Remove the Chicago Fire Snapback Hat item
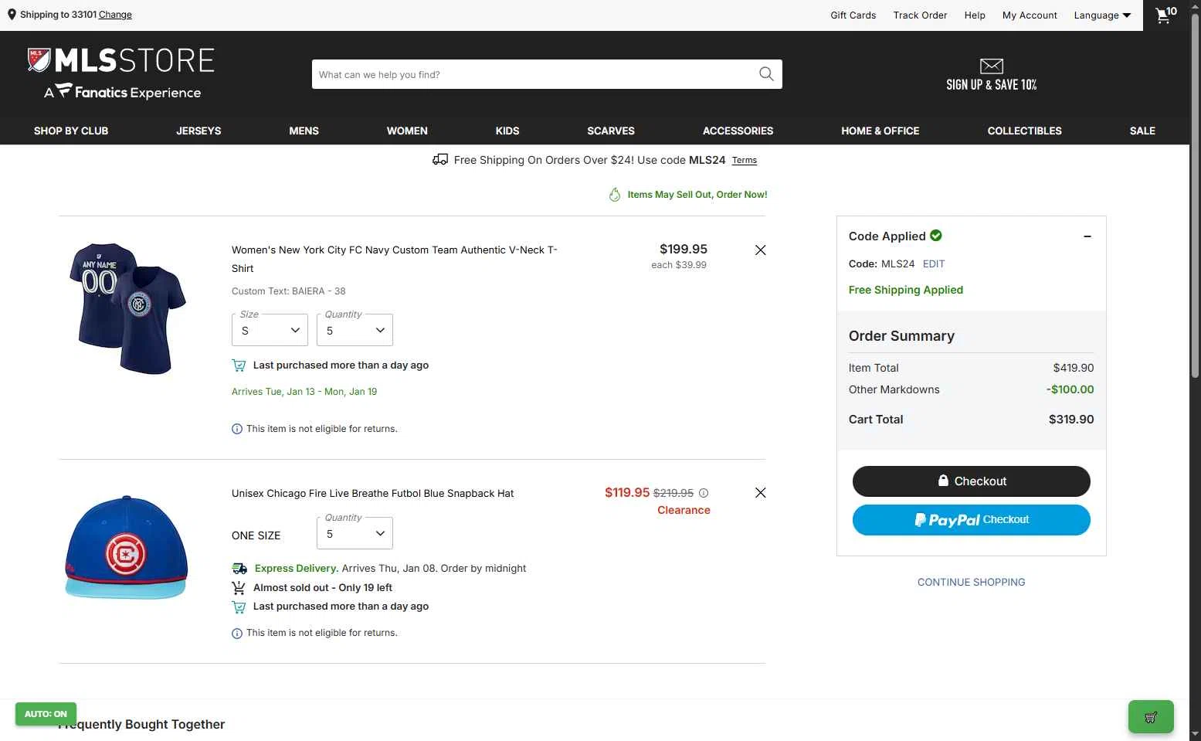The width and height of the screenshot is (1201, 741). click(x=761, y=492)
